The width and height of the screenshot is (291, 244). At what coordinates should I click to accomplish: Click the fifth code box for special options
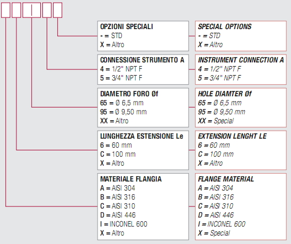coord(58,10)
